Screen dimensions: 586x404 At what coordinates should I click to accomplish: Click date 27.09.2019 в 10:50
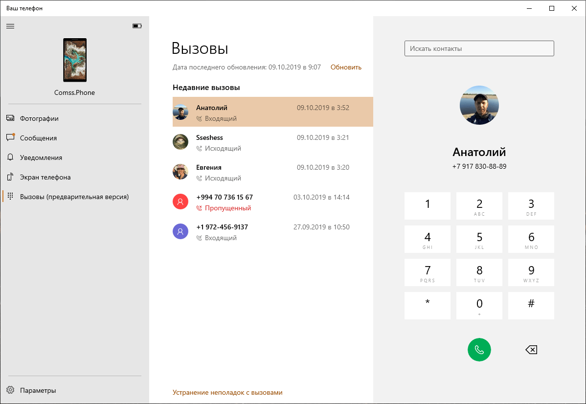321,227
